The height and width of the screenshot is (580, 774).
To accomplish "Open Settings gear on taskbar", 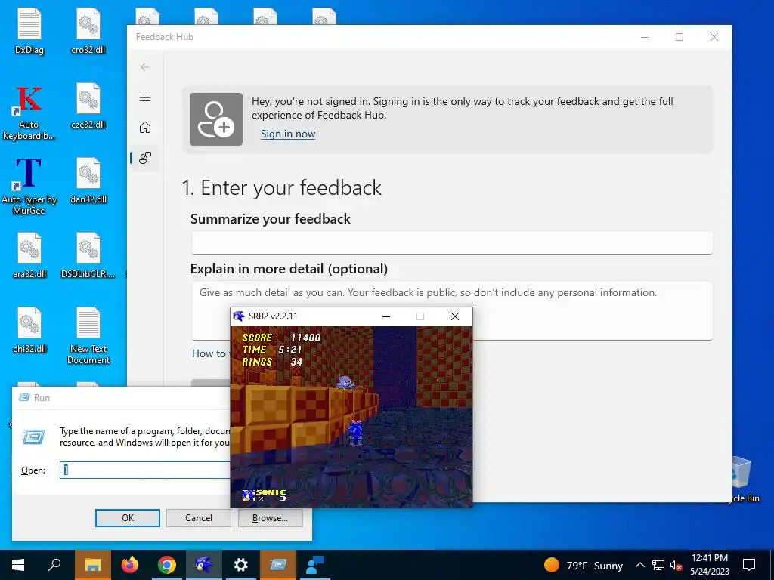I will (x=241, y=565).
